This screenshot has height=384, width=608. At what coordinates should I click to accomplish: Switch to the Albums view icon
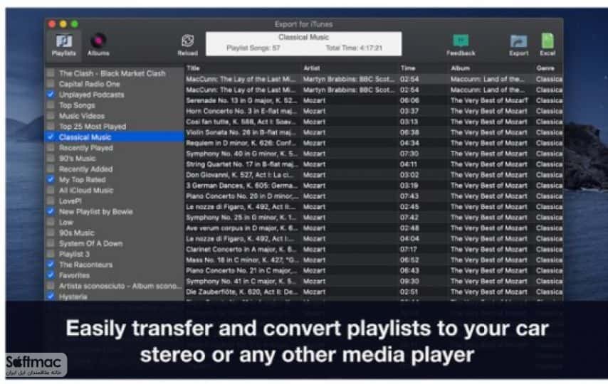[x=98, y=41]
